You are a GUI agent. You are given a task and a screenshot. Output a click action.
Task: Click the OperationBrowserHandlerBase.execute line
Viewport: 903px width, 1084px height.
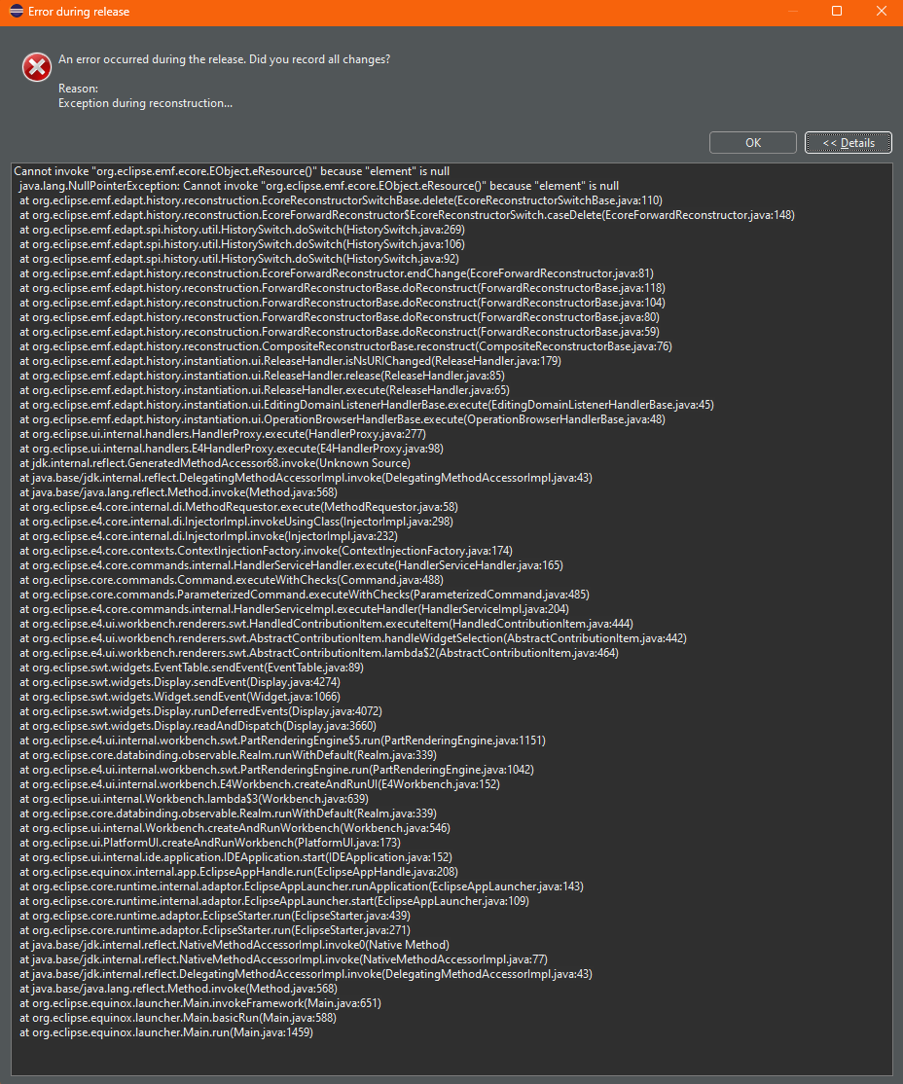pos(343,419)
